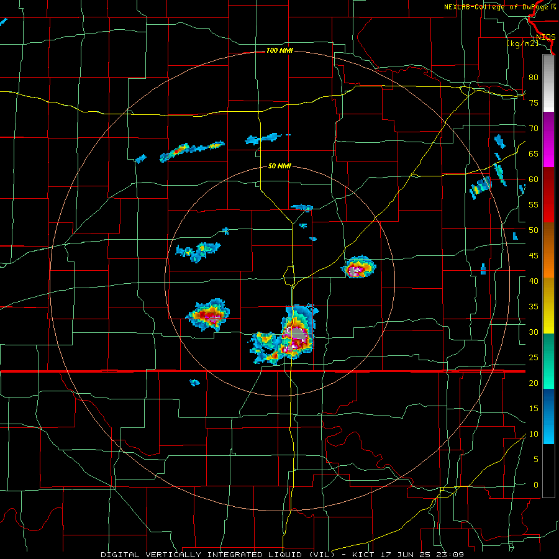559x559 pixels.
Task: Click the gray-core storm cell directly south of the radar center
Action: point(298,333)
